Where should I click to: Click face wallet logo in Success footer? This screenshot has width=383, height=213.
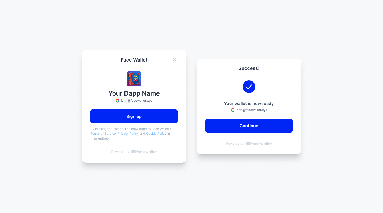tap(259, 144)
